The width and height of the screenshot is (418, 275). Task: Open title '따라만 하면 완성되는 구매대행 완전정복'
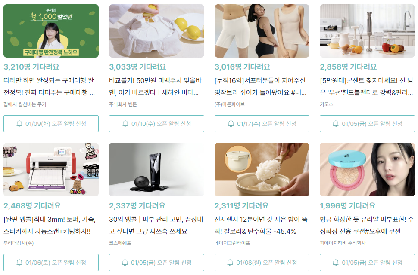coord(49,87)
